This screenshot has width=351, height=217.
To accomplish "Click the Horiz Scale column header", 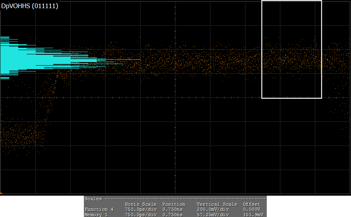I will (x=141, y=204).
